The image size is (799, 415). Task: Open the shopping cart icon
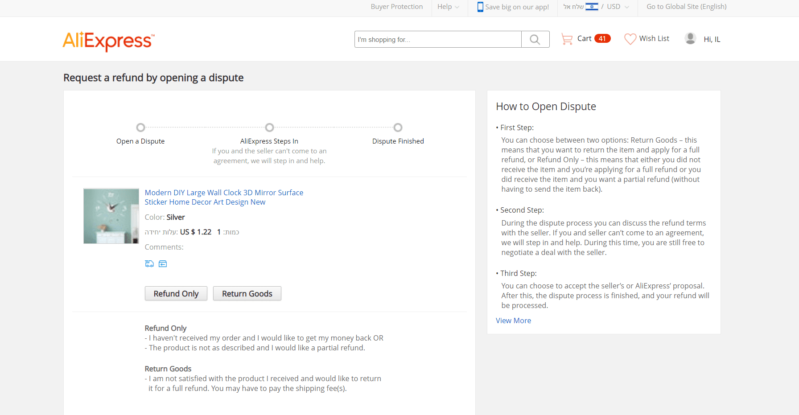pyautogui.click(x=567, y=39)
